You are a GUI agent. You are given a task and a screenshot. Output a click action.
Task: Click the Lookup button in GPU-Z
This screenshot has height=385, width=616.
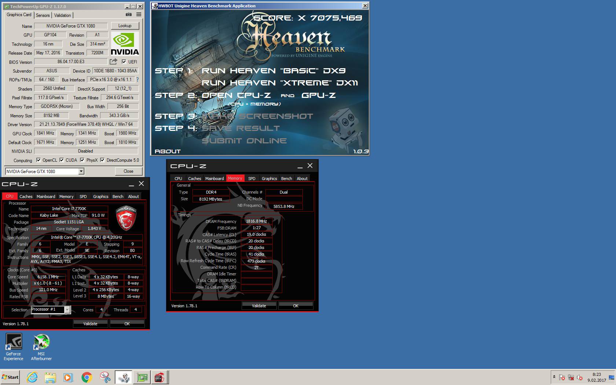(x=125, y=26)
